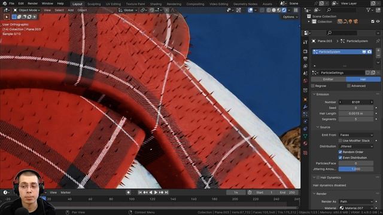Viewport: 383px width, 215px height.
Task: Switch particle type to Hair
Action: tap(363, 79)
